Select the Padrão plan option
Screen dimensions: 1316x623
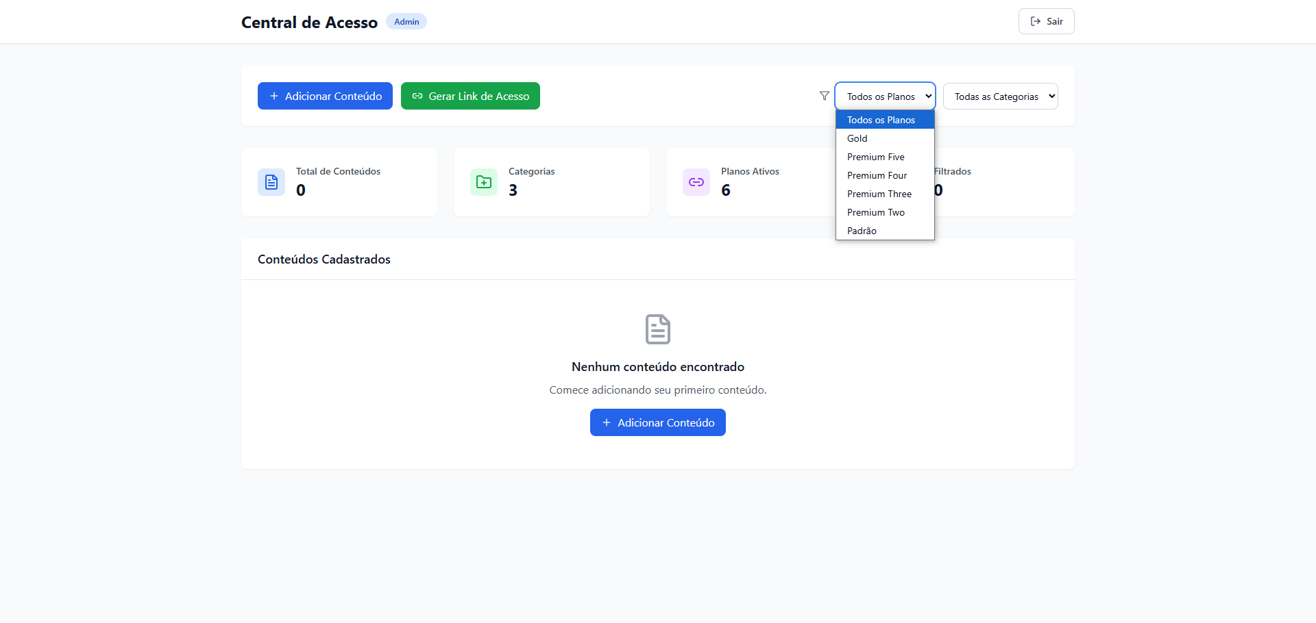coord(885,231)
